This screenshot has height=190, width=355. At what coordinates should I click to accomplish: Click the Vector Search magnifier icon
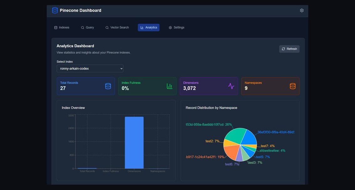[107, 28]
